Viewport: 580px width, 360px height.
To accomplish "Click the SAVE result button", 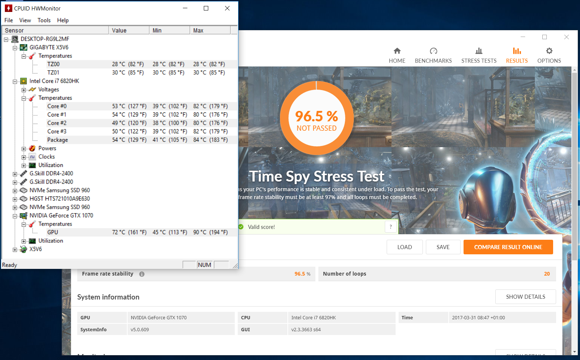I will pyautogui.click(x=443, y=247).
